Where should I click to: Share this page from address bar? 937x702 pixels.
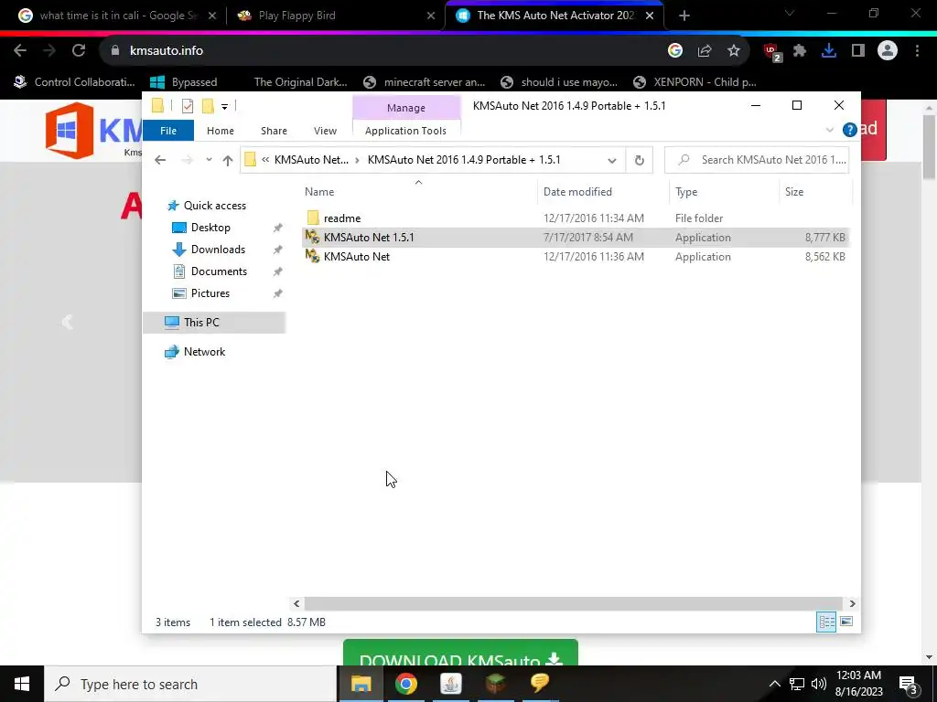pyautogui.click(x=705, y=51)
